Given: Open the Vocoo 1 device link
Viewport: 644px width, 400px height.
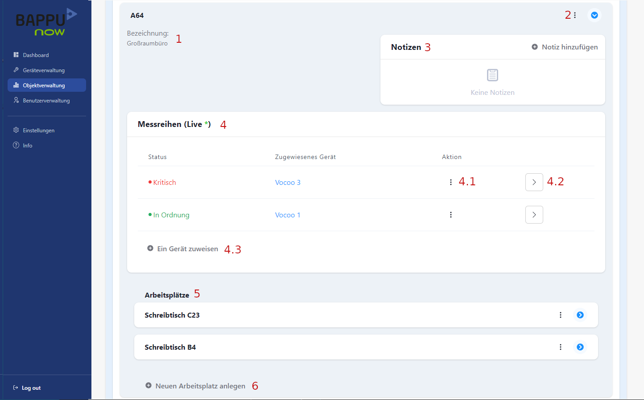Looking at the screenshot, I should (x=288, y=215).
